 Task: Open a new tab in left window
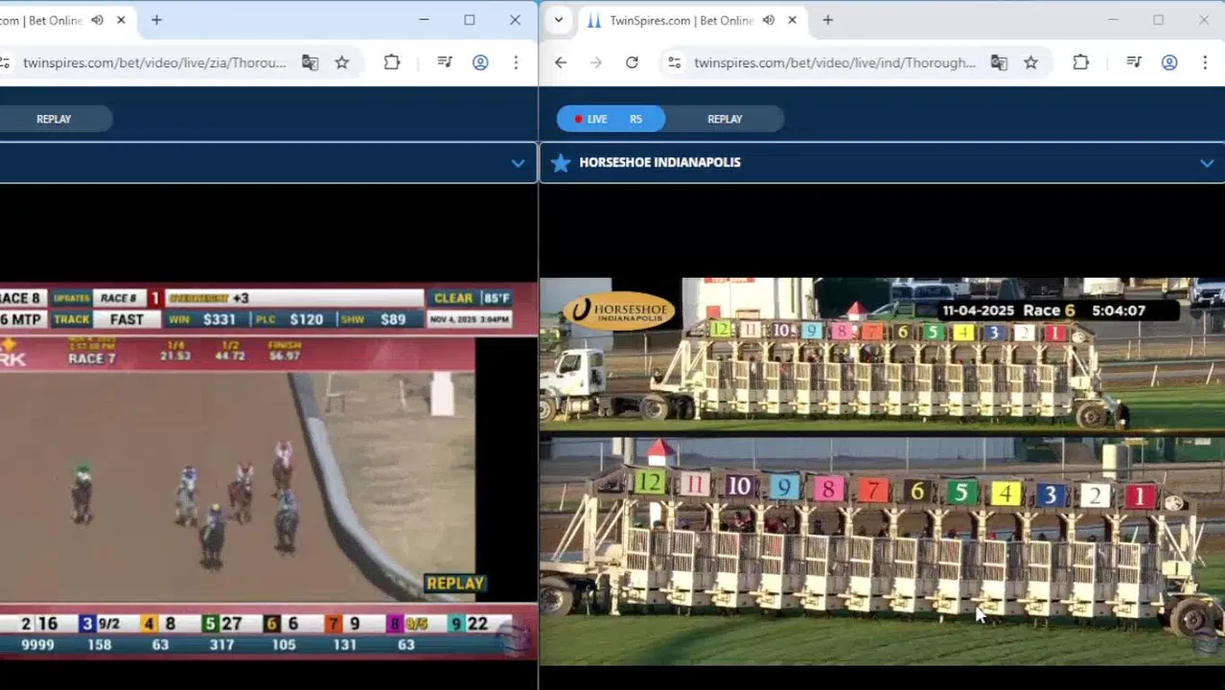[156, 20]
